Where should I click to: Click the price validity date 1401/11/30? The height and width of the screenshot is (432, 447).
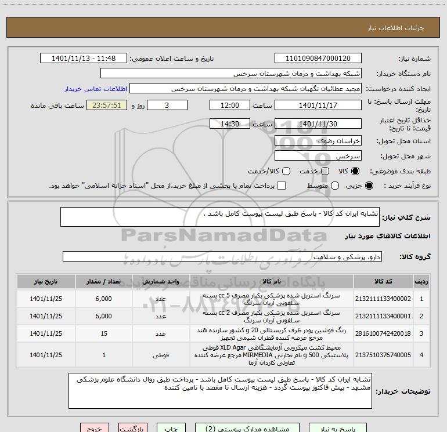tap(318, 124)
